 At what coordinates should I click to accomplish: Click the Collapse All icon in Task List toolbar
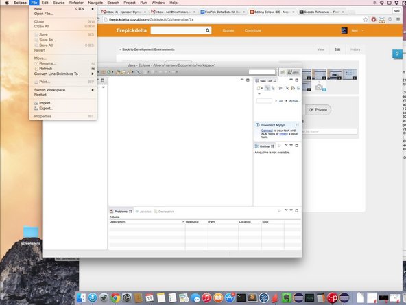(298, 88)
